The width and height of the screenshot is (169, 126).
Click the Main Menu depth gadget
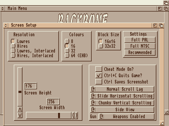(x=166, y=9)
